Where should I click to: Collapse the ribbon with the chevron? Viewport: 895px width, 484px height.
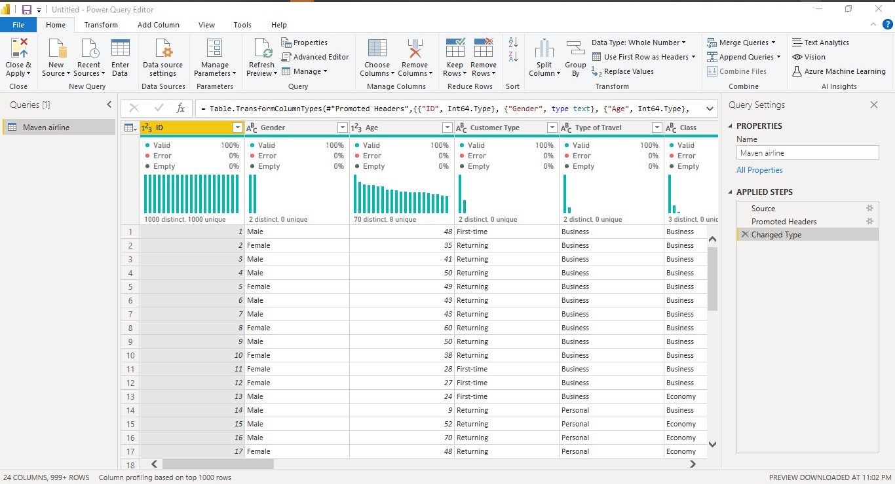(x=873, y=24)
